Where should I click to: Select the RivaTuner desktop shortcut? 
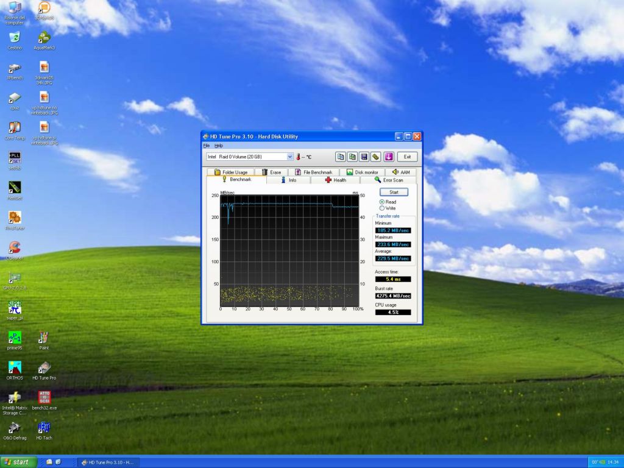[15, 221]
